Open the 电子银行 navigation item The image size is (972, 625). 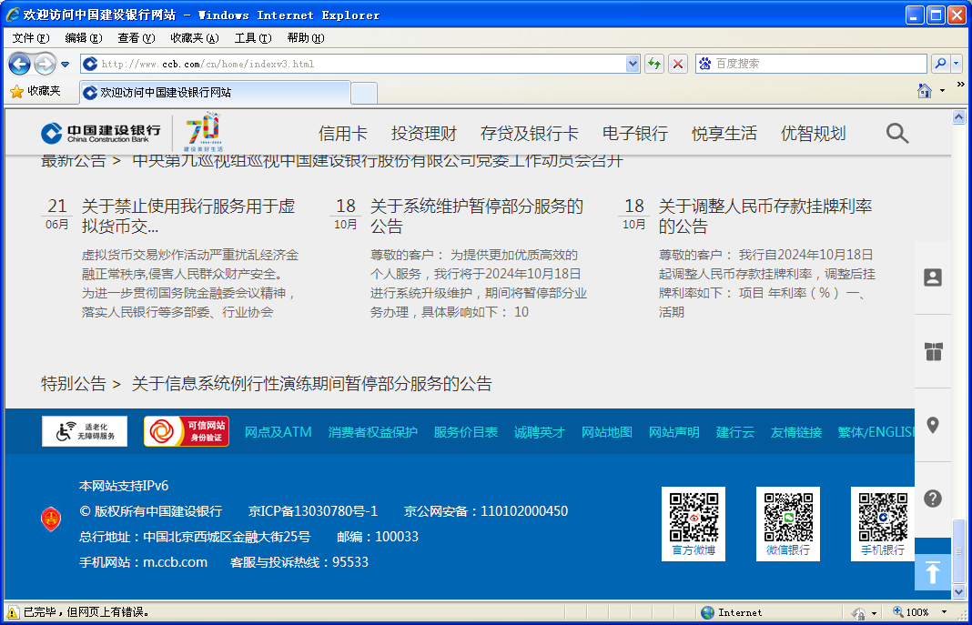point(635,133)
